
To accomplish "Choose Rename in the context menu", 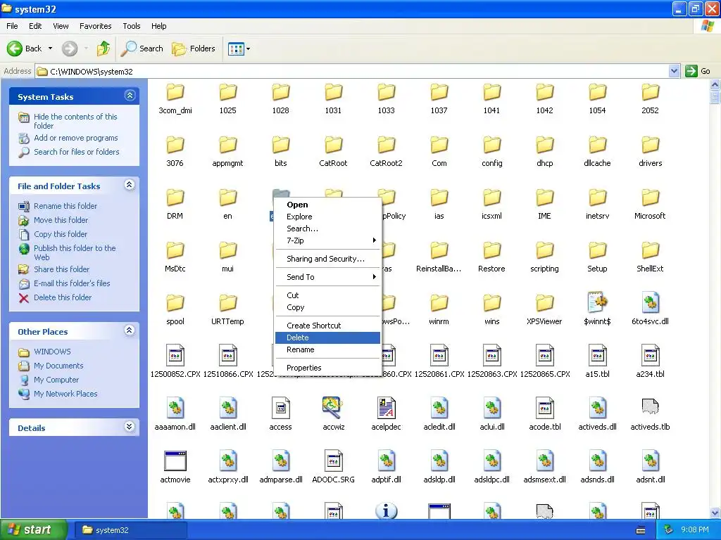I will point(327,349).
